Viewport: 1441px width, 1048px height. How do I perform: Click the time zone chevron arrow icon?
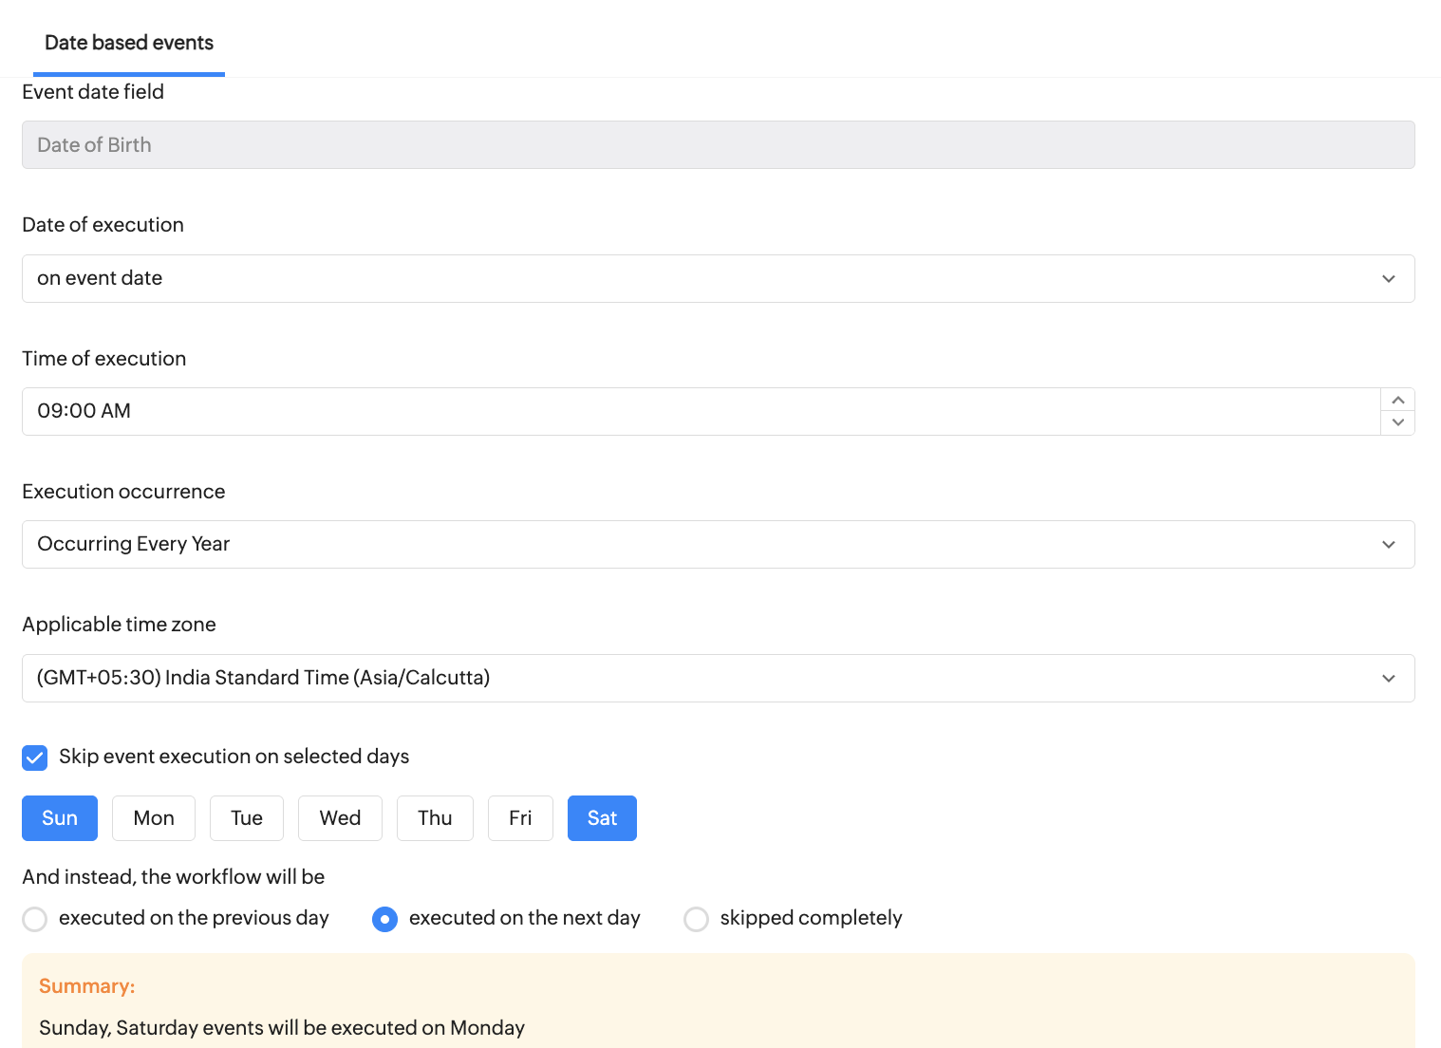(x=1389, y=678)
